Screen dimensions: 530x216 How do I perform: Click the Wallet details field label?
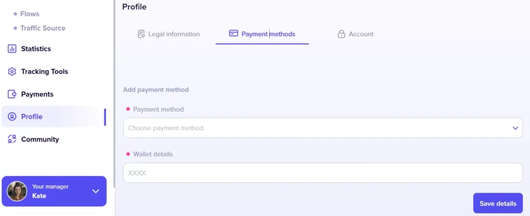pyautogui.click(x=153, y=154)
